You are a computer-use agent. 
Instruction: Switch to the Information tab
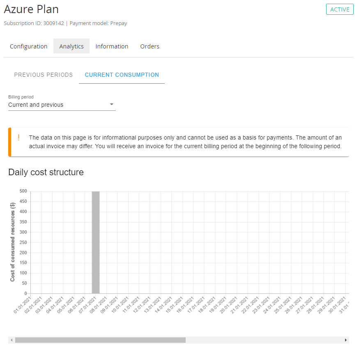pos(112,46)
